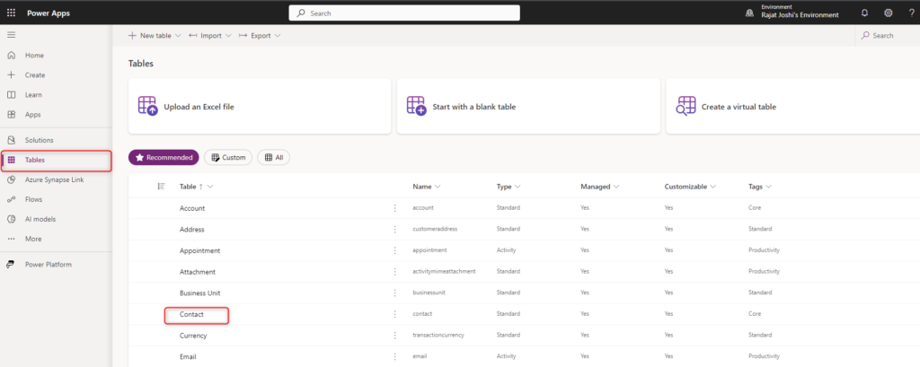Select the Custom filter tab
Viewport: 920px width, 367px height.
228,157
